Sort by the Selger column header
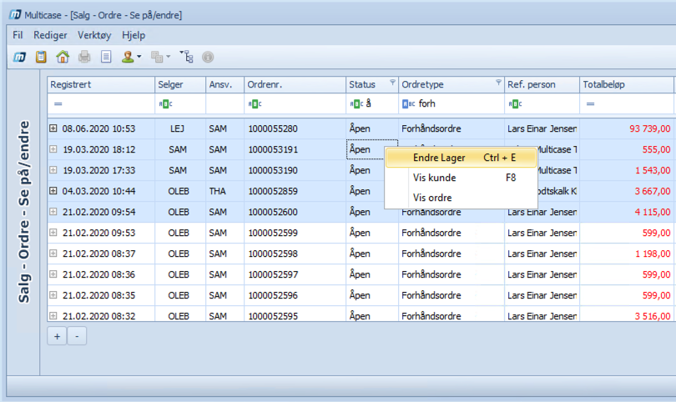676x402 pixels. click(x=180, y=84)
